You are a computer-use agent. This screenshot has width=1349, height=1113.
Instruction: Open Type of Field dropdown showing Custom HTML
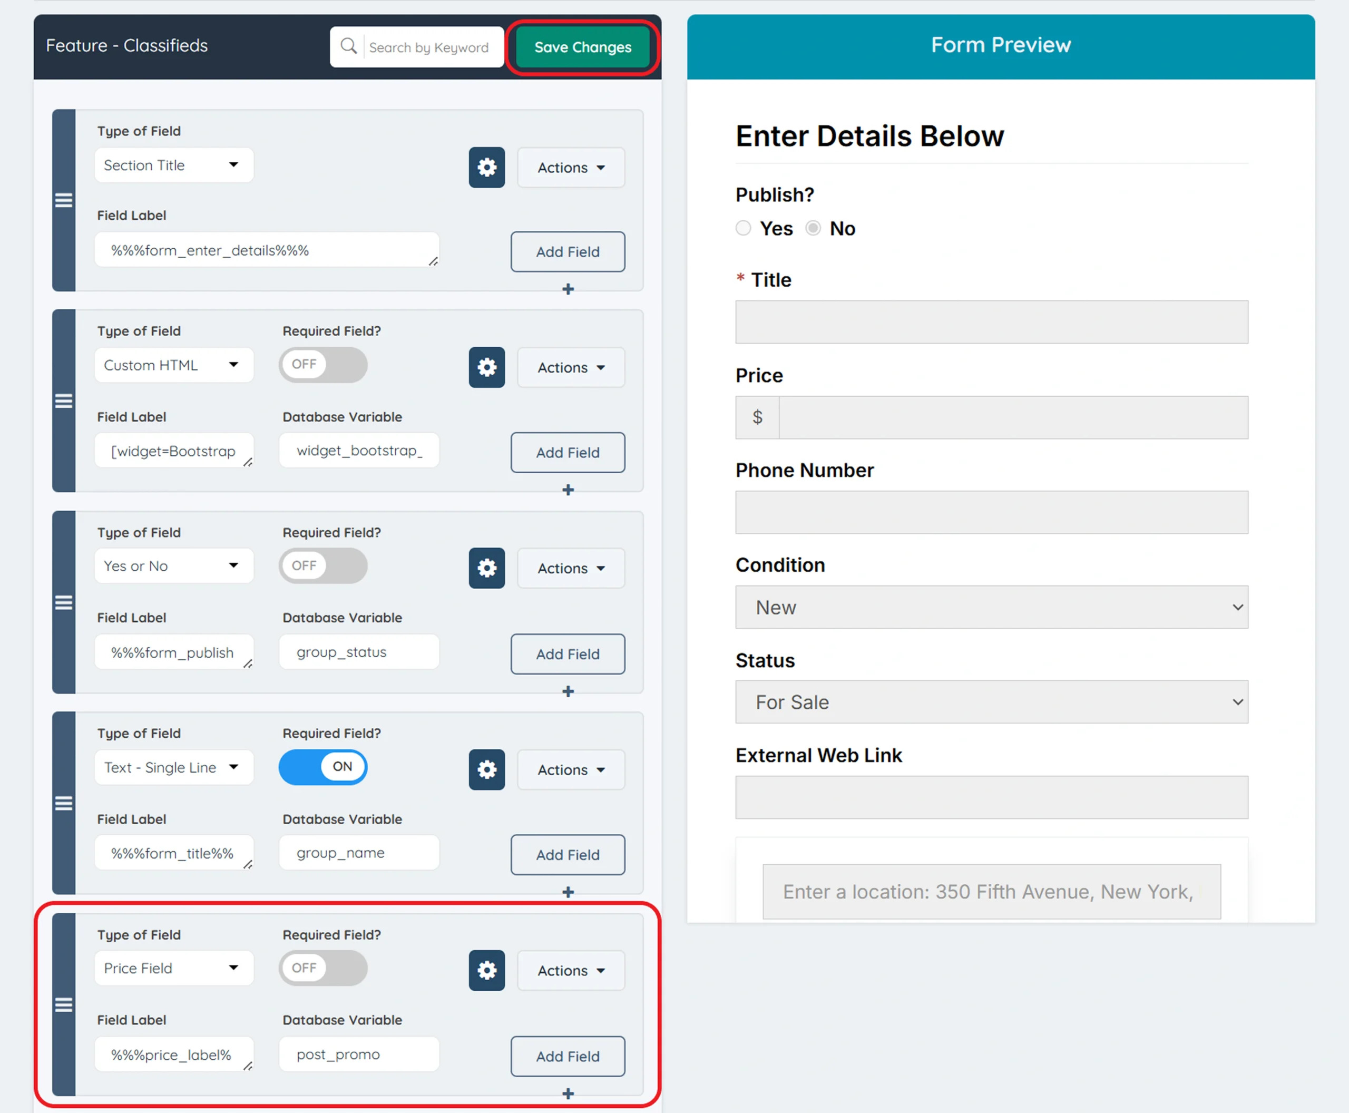174,365
